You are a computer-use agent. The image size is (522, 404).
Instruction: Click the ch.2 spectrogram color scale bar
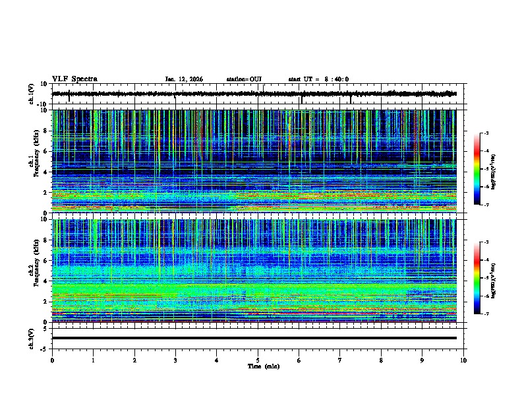(x=477, y=278)
